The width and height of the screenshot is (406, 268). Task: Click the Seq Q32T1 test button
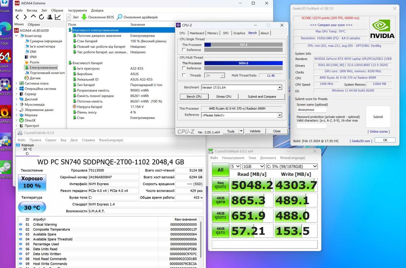(x=220, y=185)
